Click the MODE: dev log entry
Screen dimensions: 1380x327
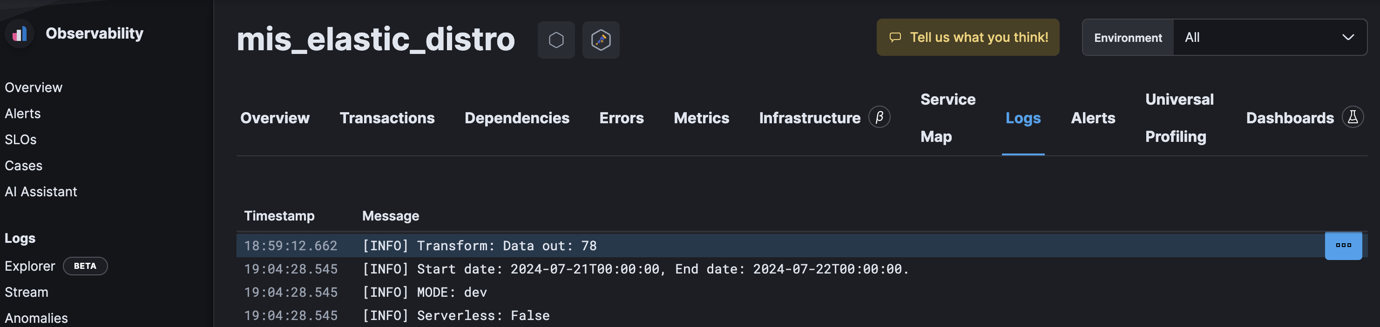452,292
